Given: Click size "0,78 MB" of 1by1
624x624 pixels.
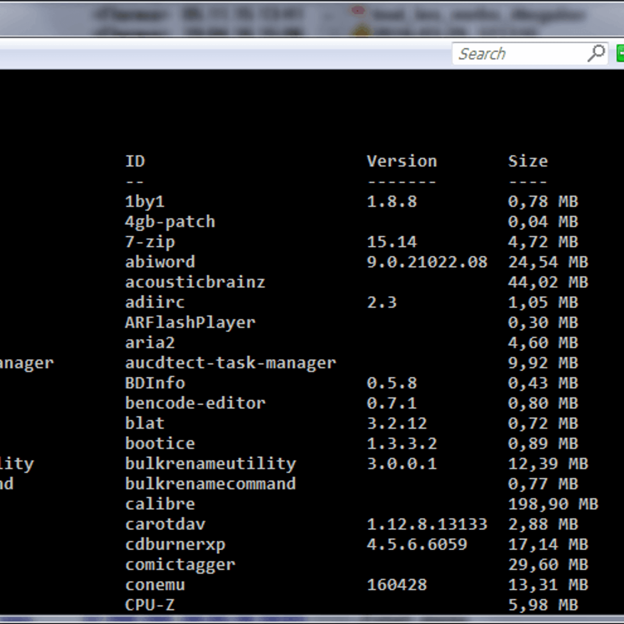Looking at the screenshot, I should coord(543,202).
